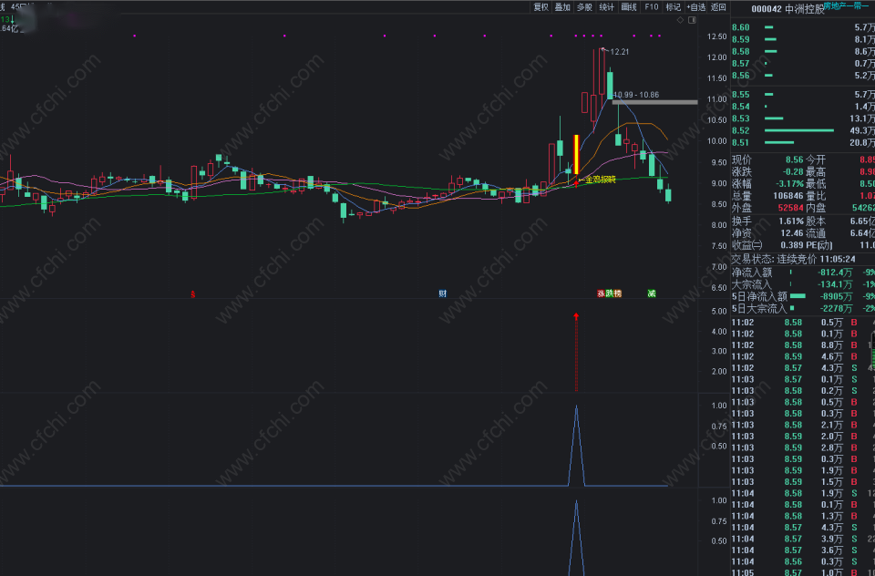The width and height of the screenshot is (875, 576).
Task: Click the 12.00 price axis label
Action: pos(716,57)
